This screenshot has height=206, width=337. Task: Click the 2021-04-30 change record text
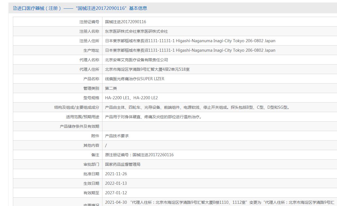click(220, 202)
